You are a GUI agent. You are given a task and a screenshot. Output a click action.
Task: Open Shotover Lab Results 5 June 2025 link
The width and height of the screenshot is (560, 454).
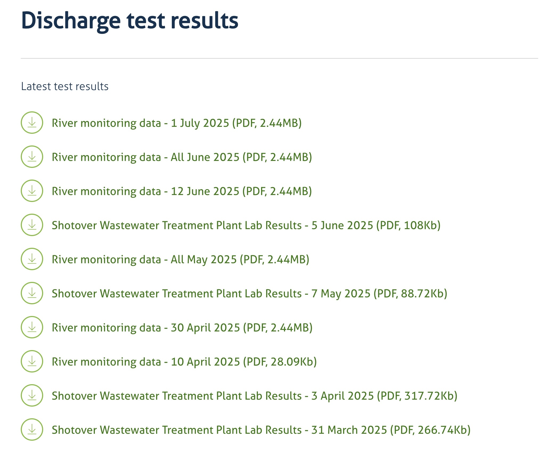[246, 225]
